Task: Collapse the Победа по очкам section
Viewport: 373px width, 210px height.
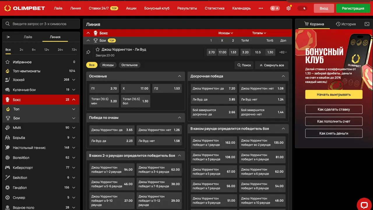Action: point(180,118)
